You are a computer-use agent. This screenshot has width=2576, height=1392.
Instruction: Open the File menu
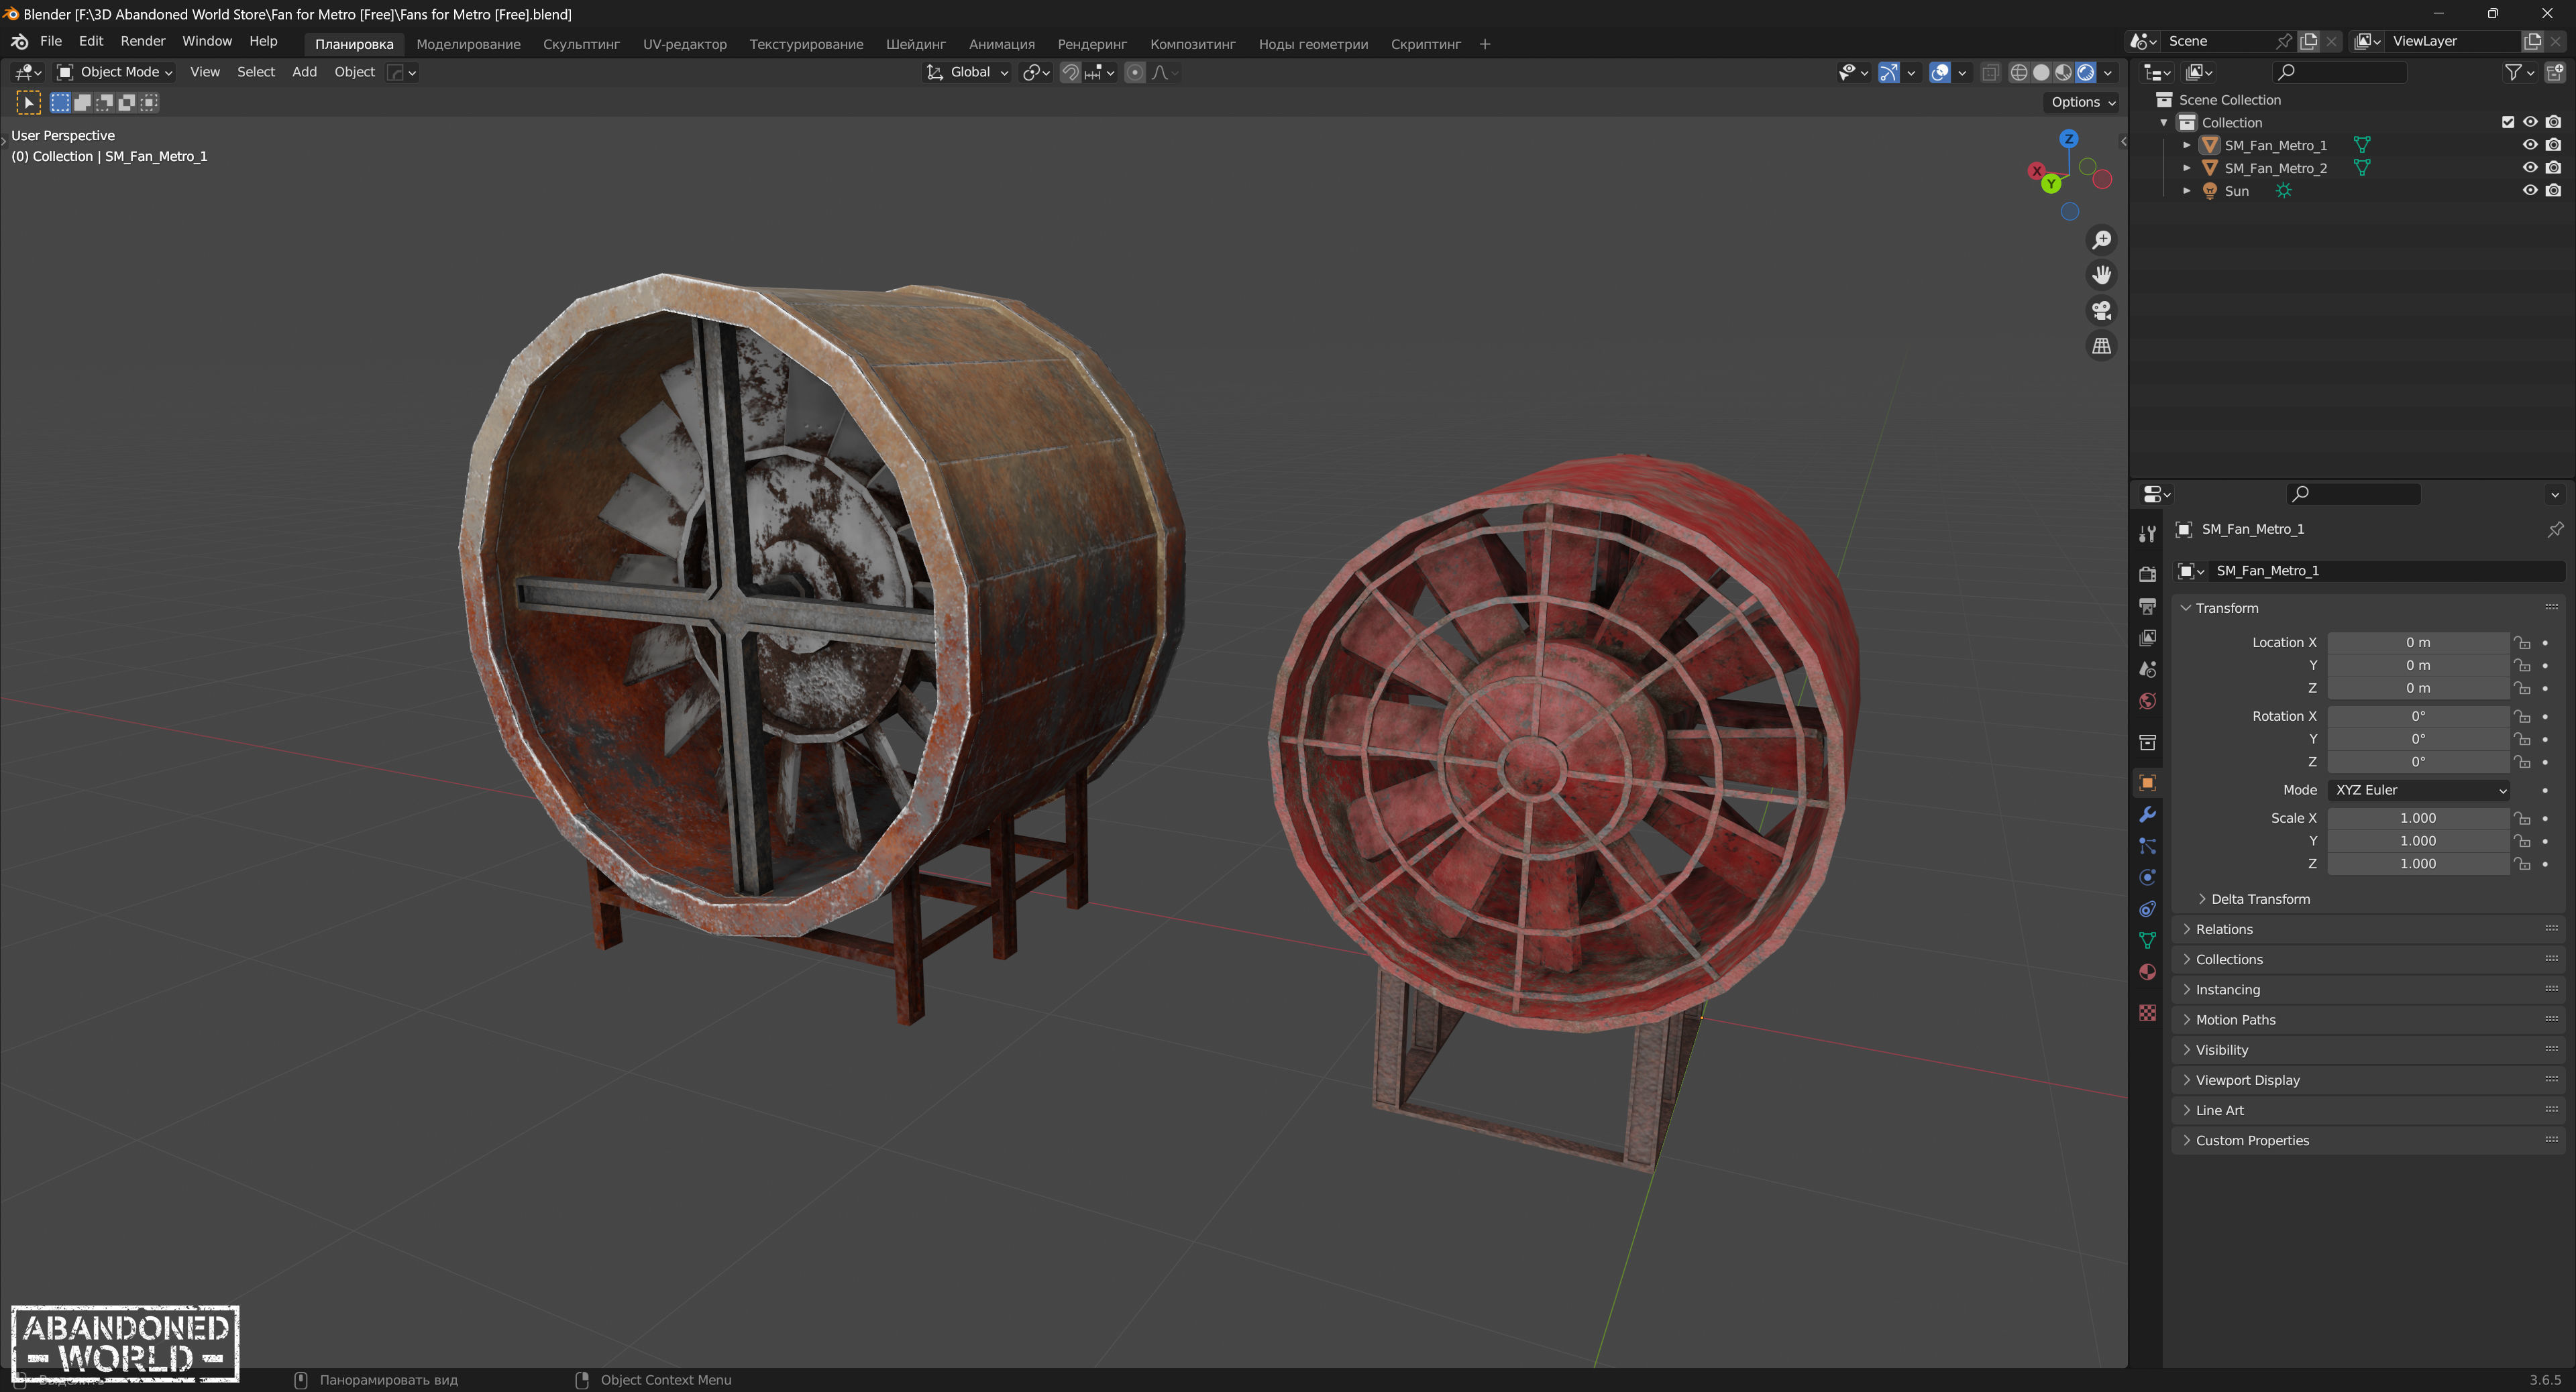[x=51, y=41]
